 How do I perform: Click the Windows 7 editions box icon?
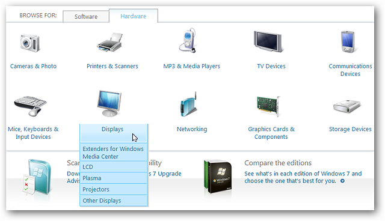click(x=218, y=177)
